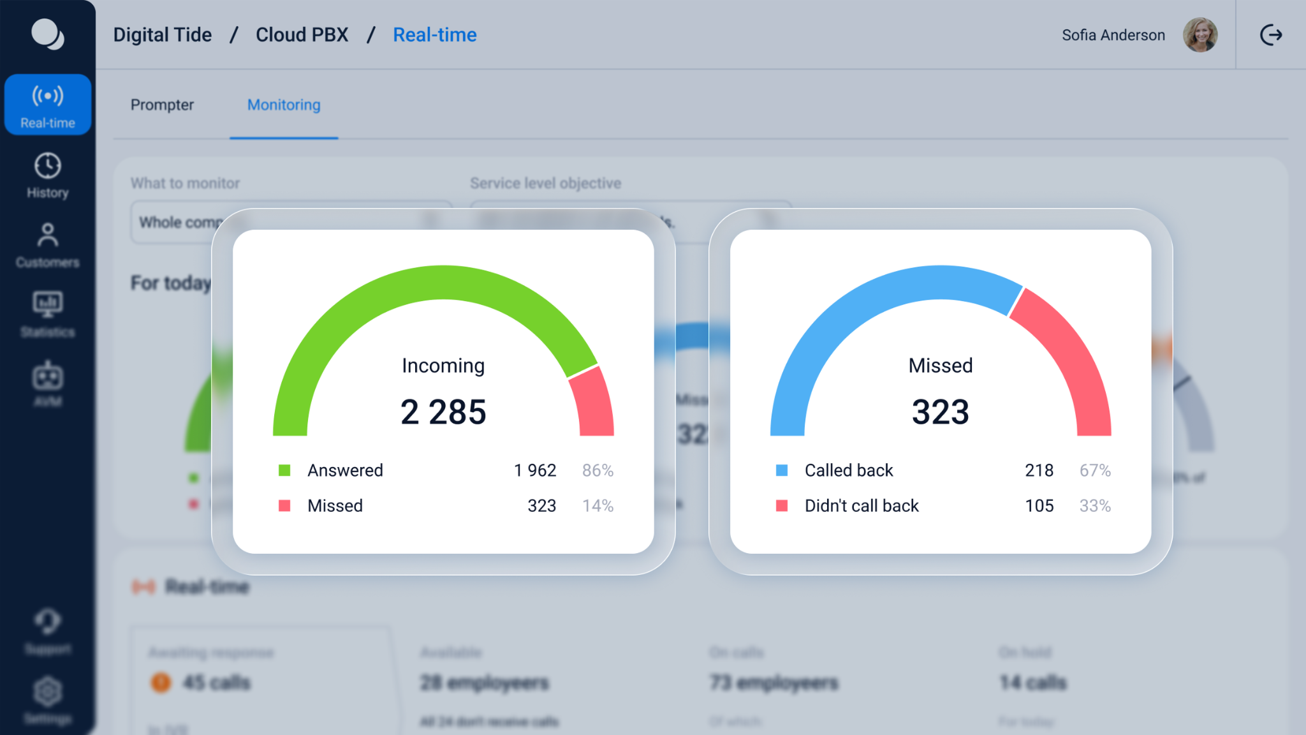Screen dimensions: 1306x735
Task: Click Sofia Anderson's avatar photo
Action: (1200, 34)
